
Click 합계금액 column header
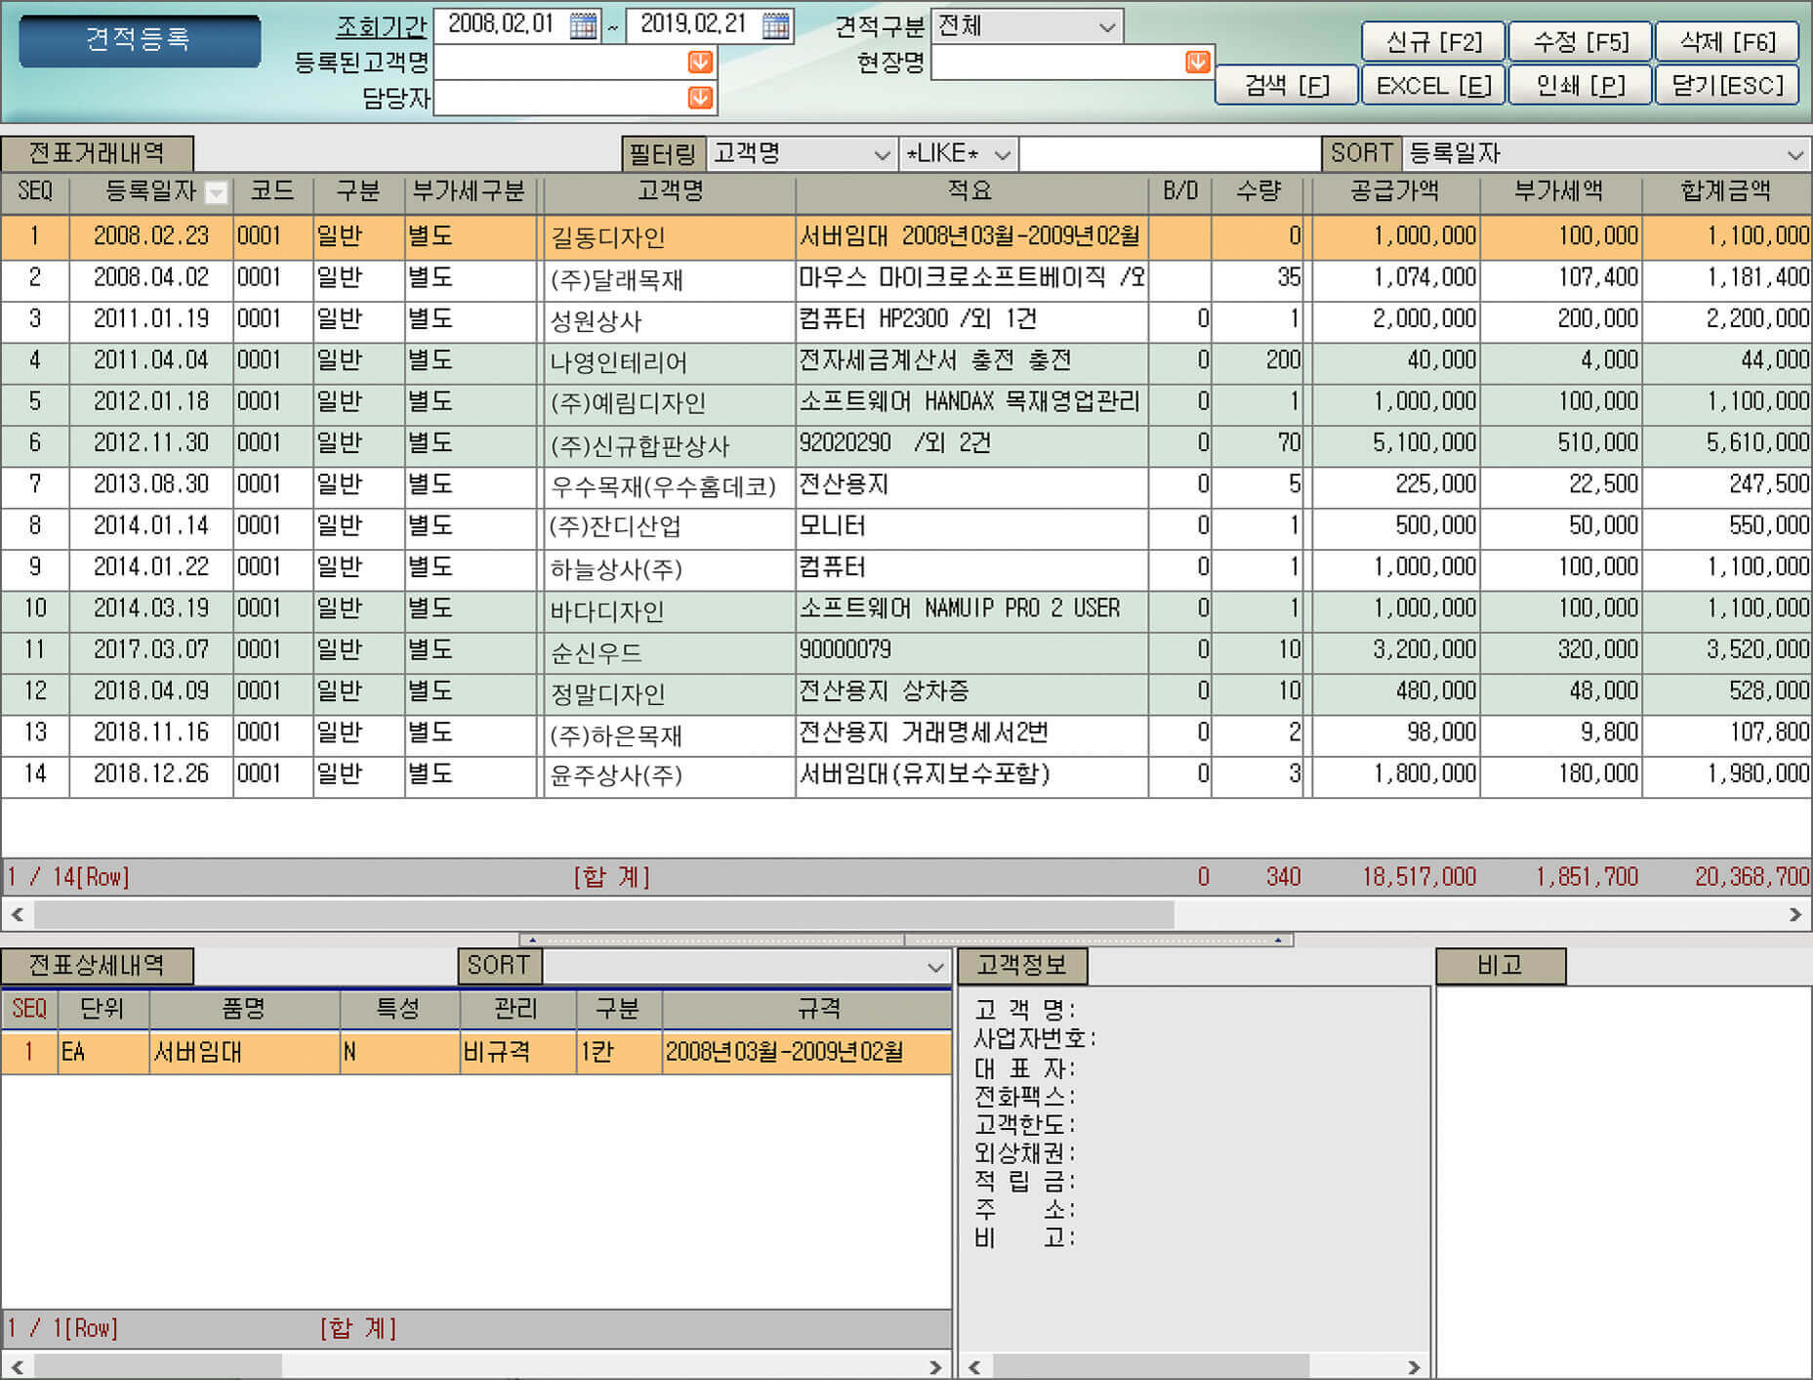(1726, 192)
